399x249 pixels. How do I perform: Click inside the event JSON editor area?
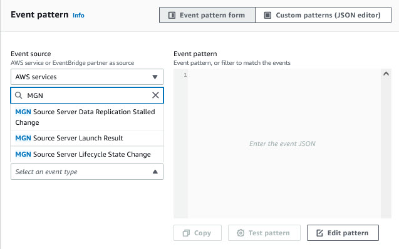click(282, 144)
